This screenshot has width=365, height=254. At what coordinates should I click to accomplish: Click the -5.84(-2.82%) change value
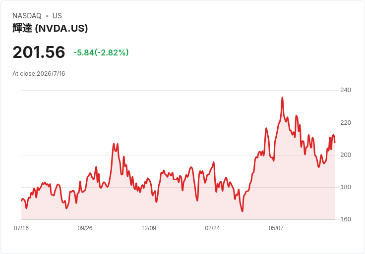click(x=101, y=52)
